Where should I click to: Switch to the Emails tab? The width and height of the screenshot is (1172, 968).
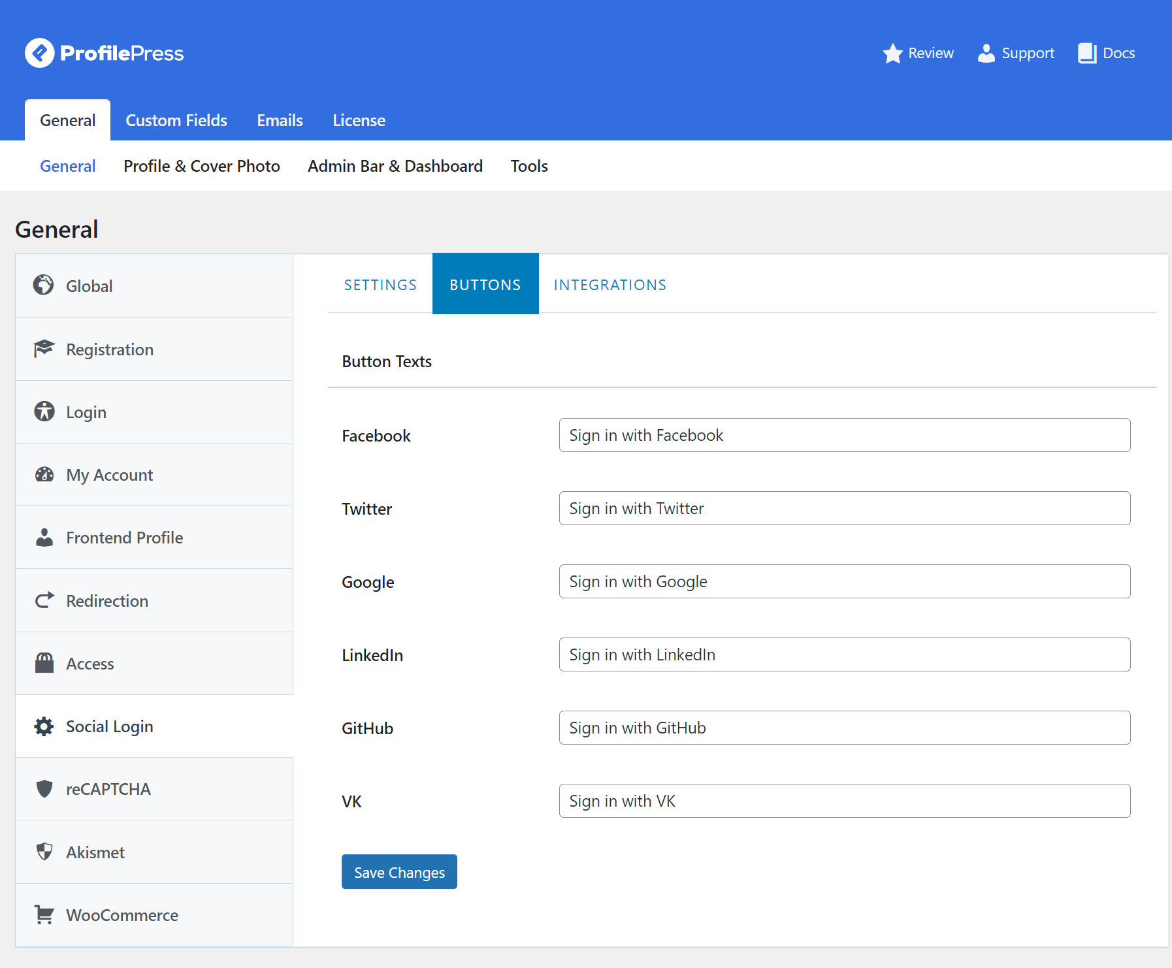[280, 120]
